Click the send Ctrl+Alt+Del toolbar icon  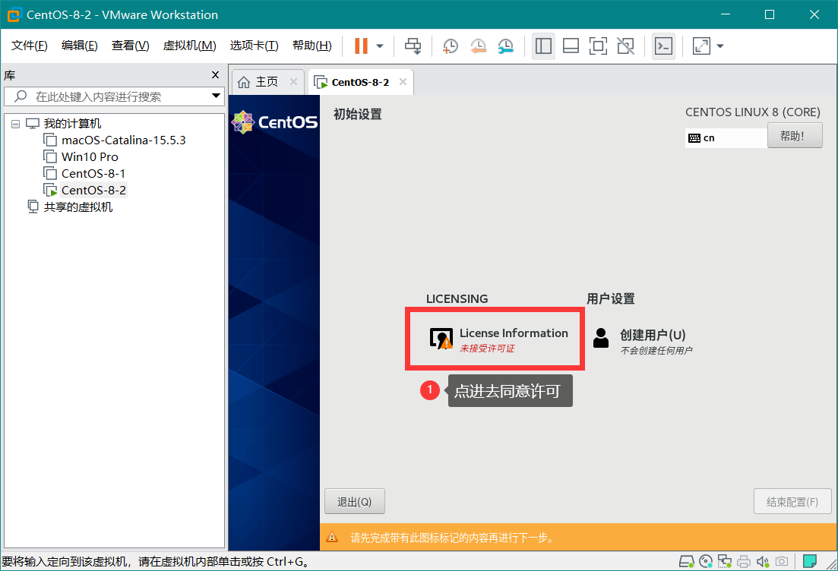click(413, 46)
